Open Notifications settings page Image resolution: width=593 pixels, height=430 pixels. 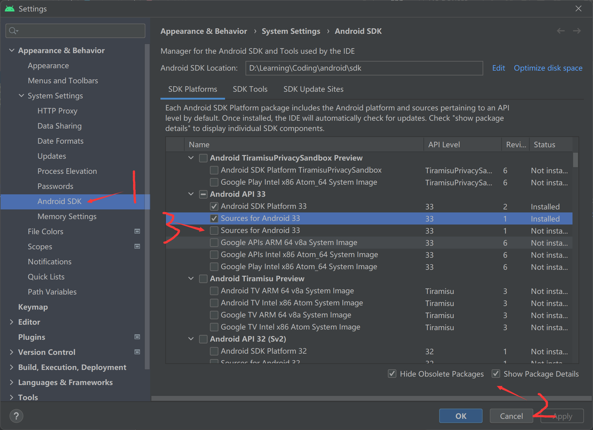point(49,262)
